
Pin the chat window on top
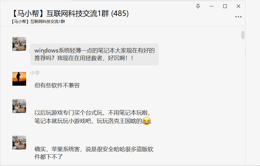coord(198,6)
